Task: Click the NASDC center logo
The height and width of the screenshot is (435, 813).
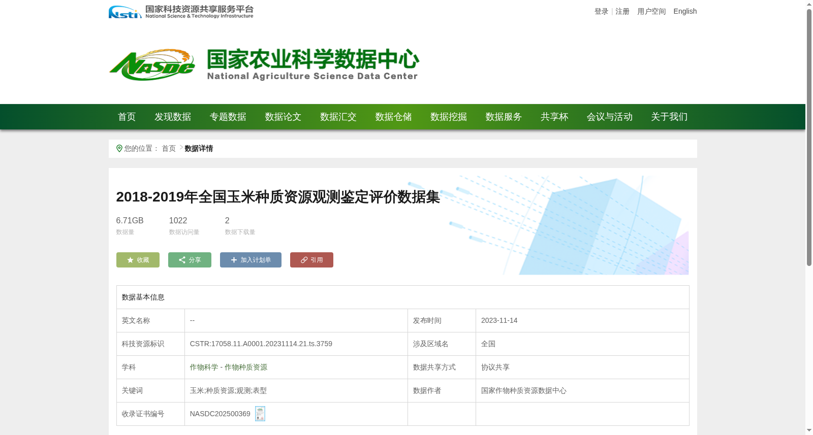Action: (264, 64)
